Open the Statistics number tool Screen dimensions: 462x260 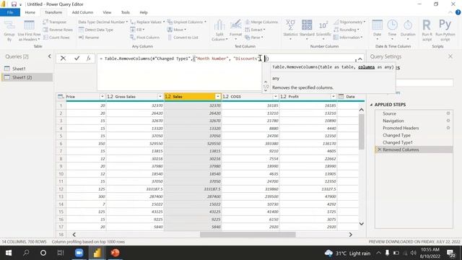click(290, 30)
